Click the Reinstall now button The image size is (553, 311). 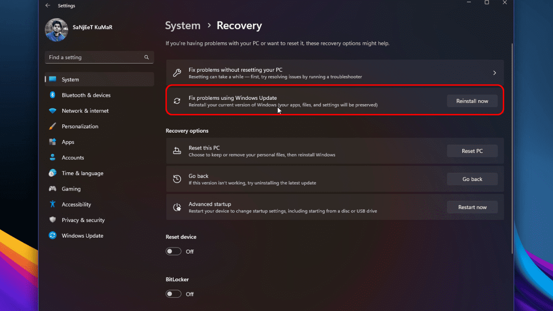click(x=472, y=101)
